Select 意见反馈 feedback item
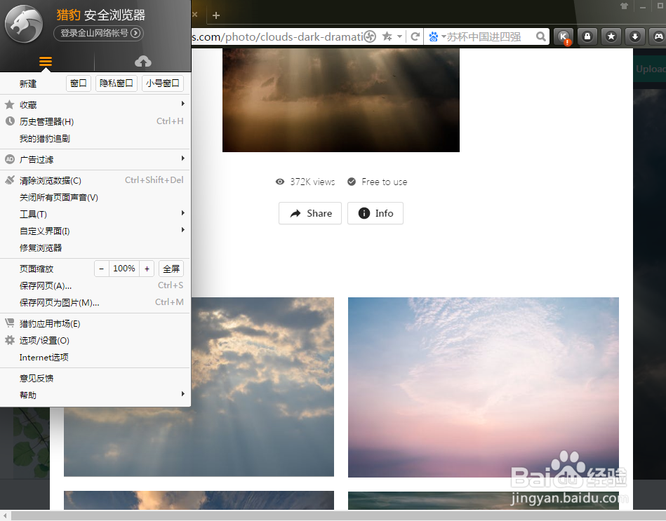Image resolution: width=666 pixels, height=521 pixels. (x=95, y=379)
